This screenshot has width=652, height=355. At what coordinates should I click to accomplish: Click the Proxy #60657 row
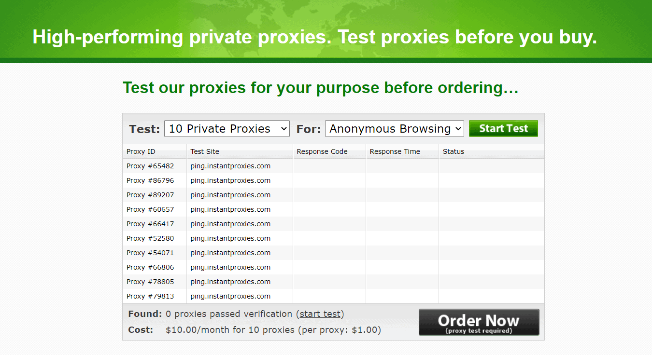pos(150,209)
